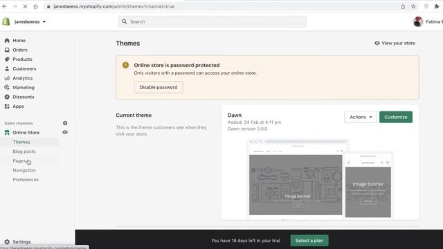This screenshot has width=443, height=249.
Task: Open Blog posts under Online Store
Action: click(24, 151)
